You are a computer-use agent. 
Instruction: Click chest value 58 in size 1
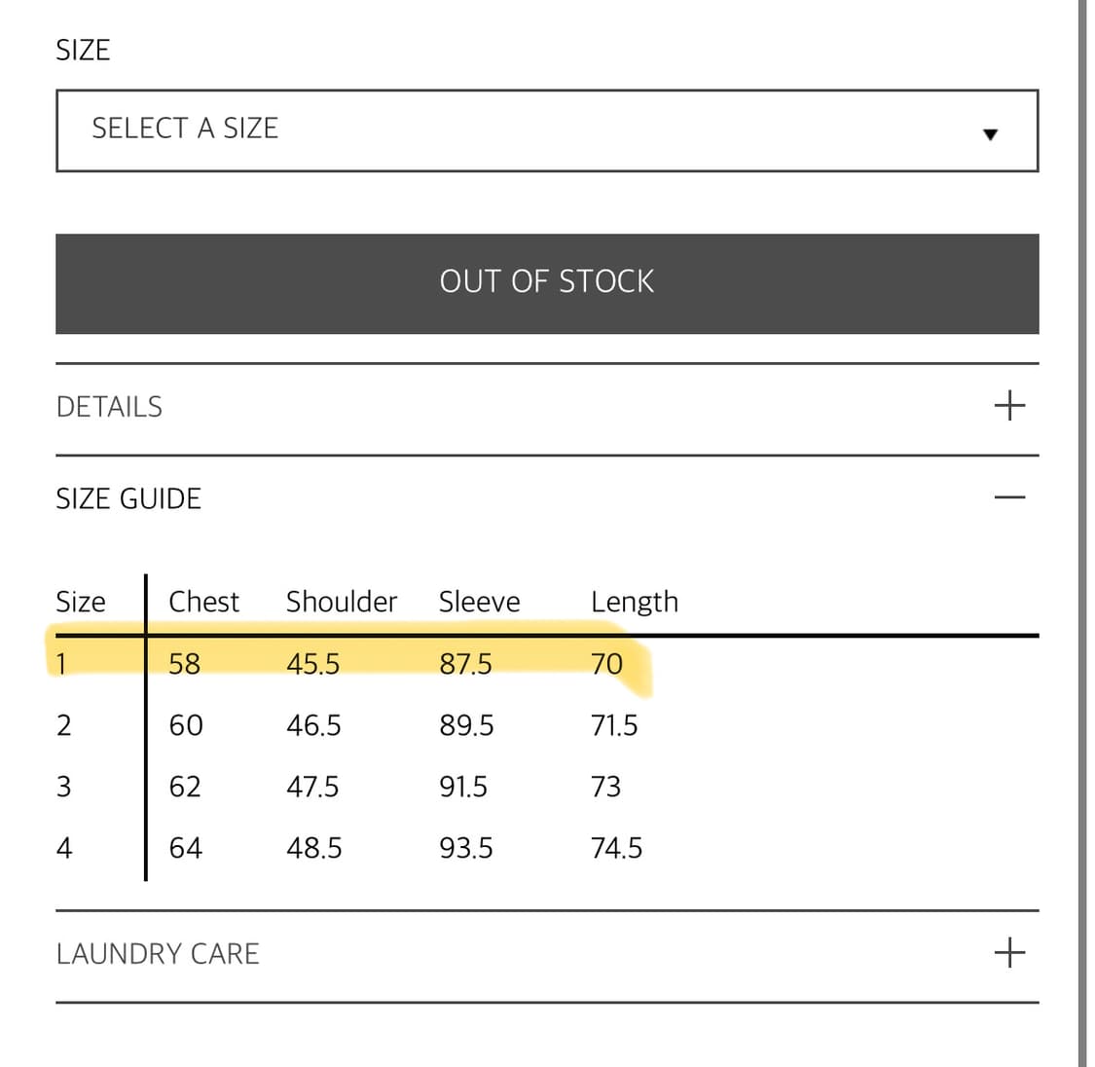(x=184, y=664)
